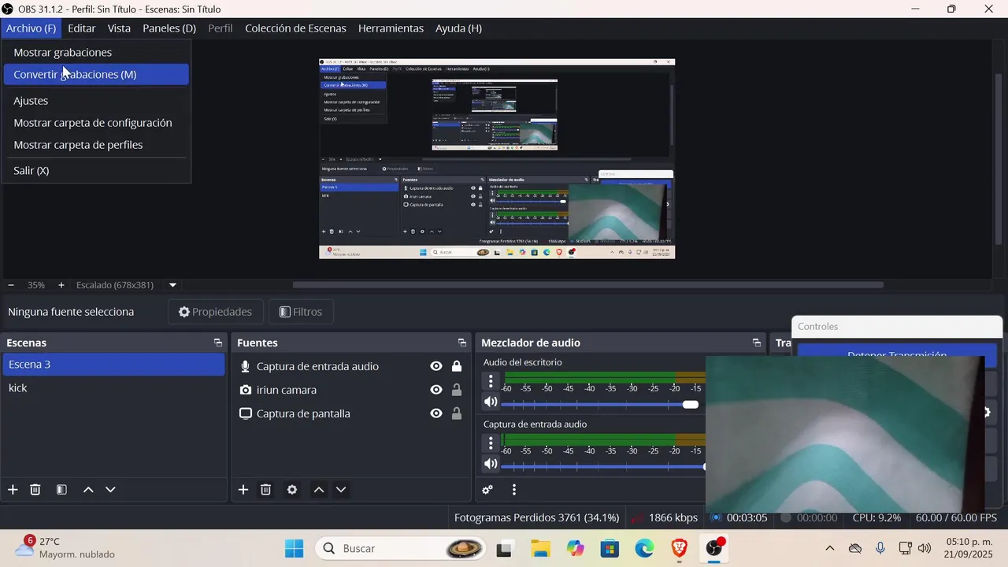Move source down in Fuentes list
The height and width of the screenshot is (567, 1008).
341,490
